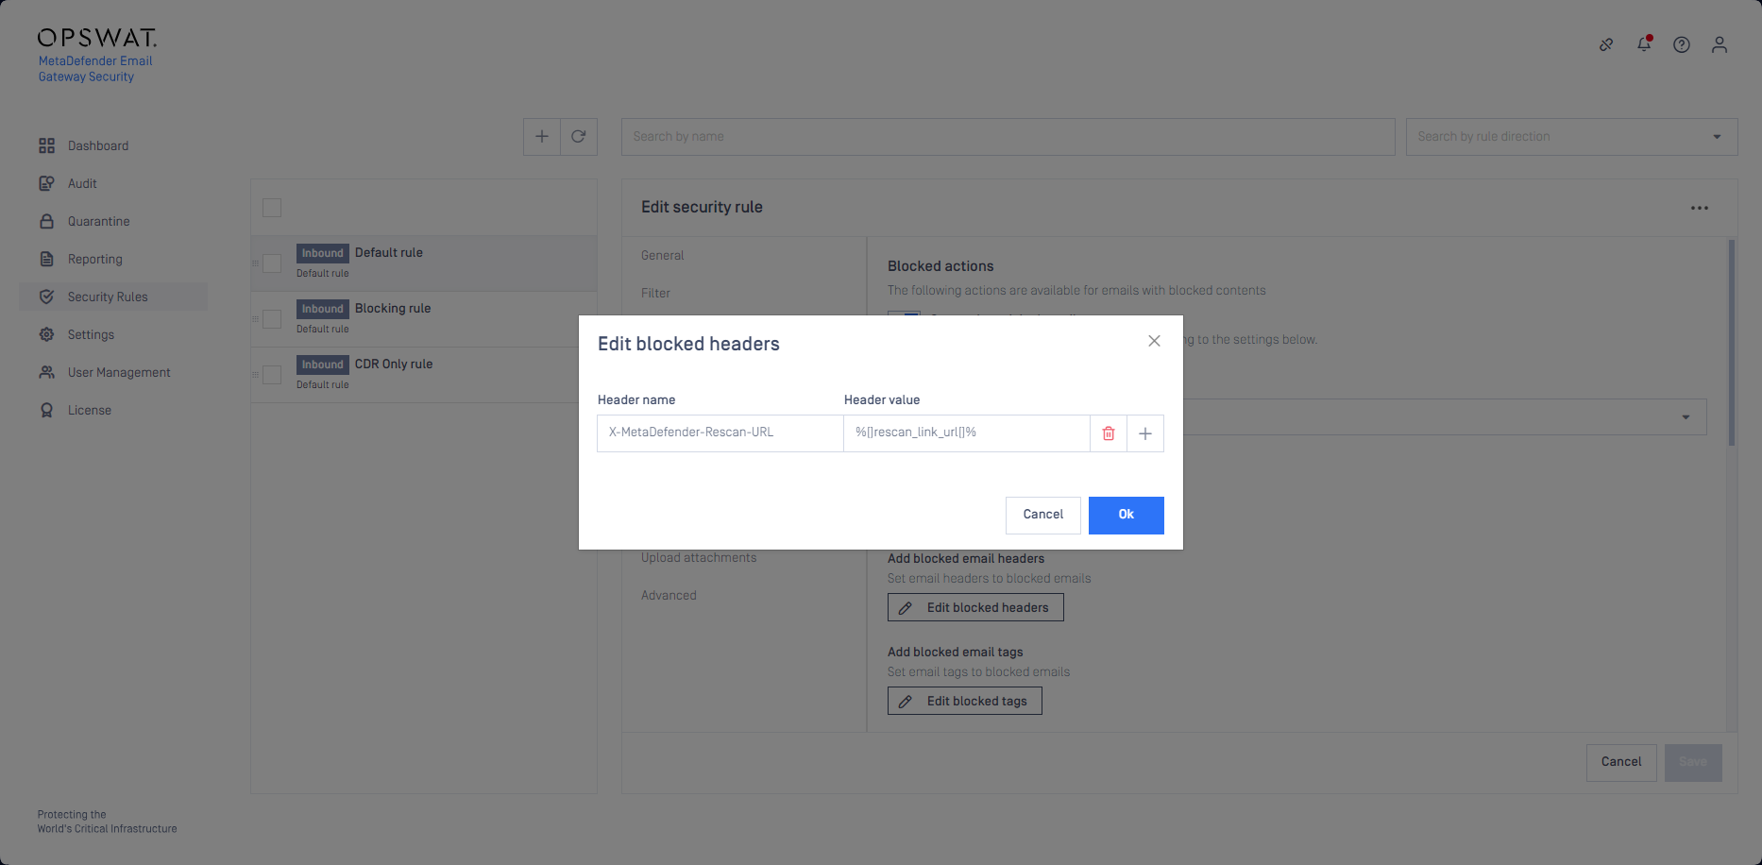The width and height of the screenshot is (1762, 865).
Task: Click the add security rule plus icon
Action: 542,137
